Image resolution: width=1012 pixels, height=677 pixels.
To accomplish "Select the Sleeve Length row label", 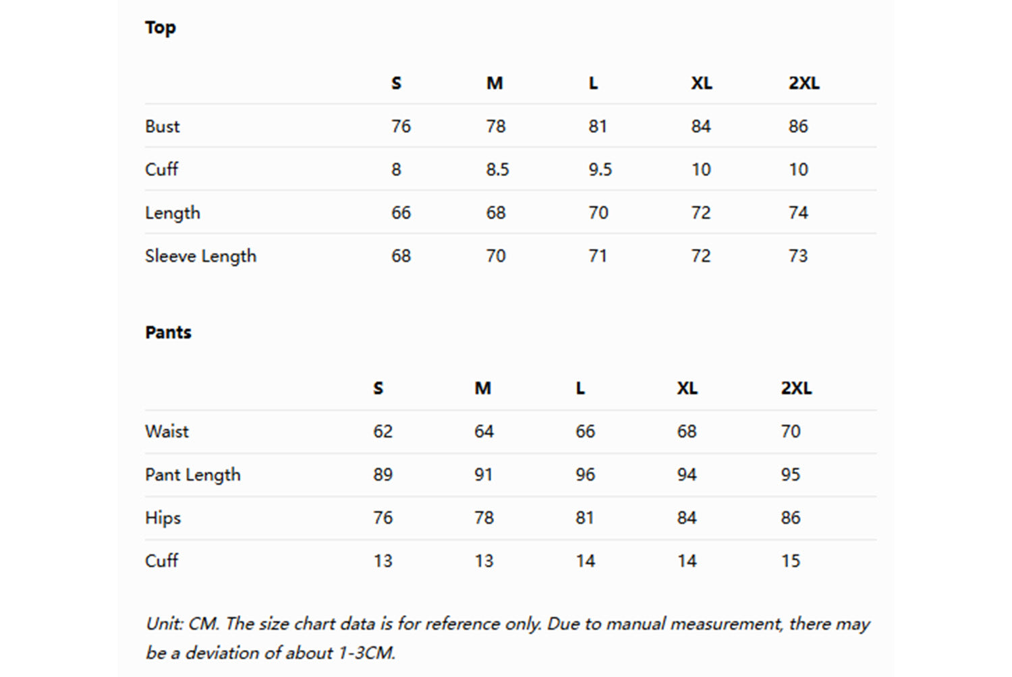I will click(200, 256).
